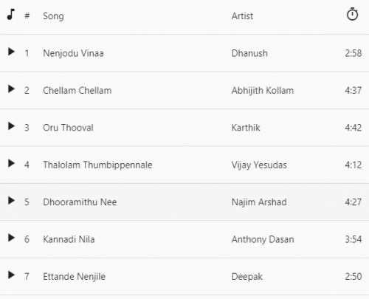Open artist Abhijith Kollam
The image size is (369, 299).
pyautogui.click(x=263, y=91)
